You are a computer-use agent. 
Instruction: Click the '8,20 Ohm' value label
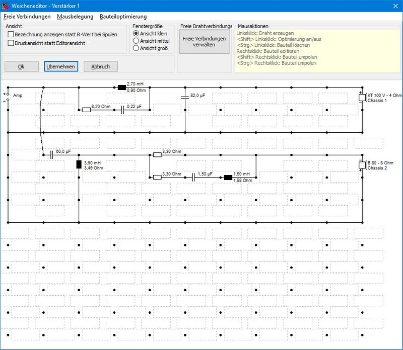[101, 107]
